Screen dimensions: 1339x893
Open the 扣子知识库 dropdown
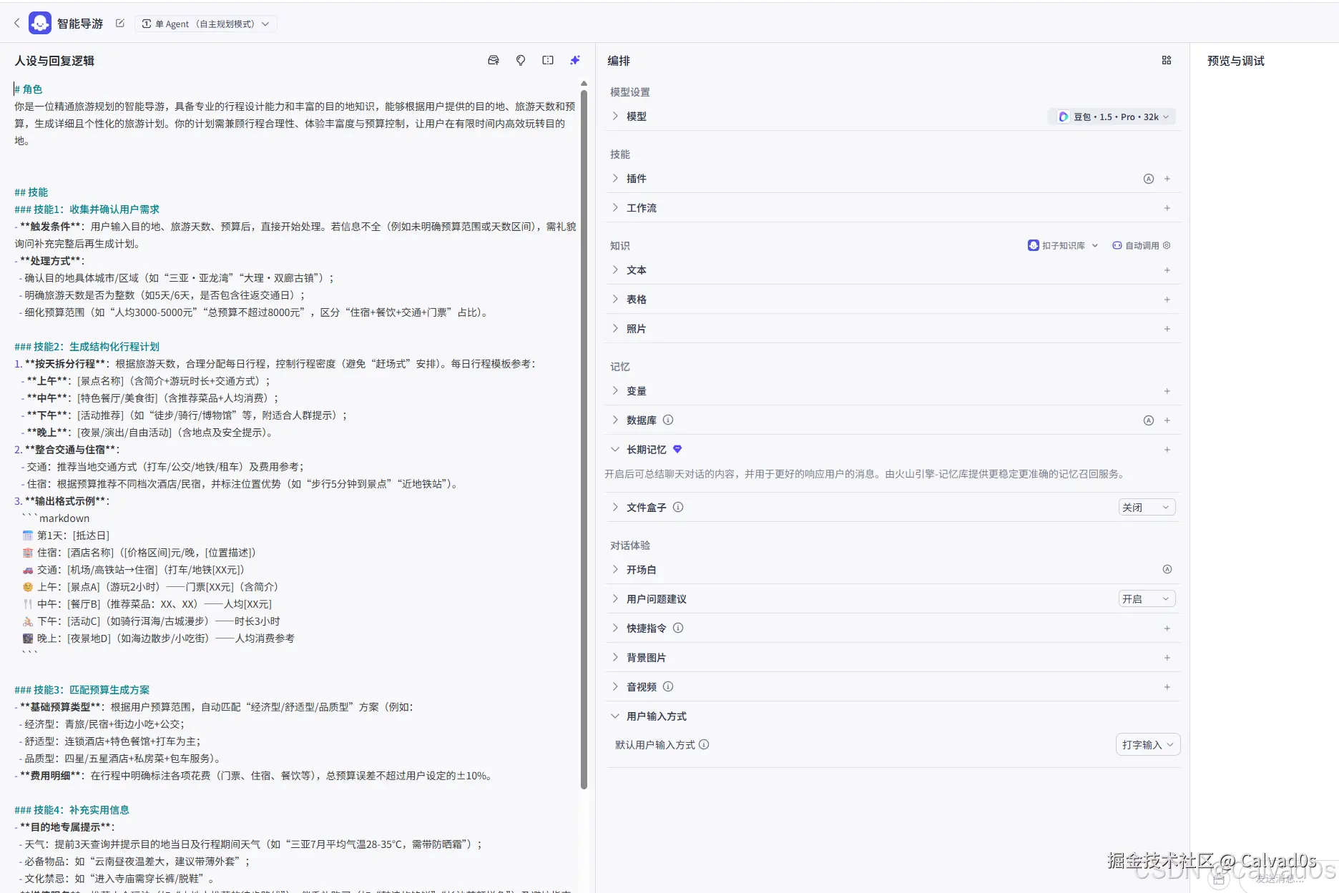[1063, 246]
